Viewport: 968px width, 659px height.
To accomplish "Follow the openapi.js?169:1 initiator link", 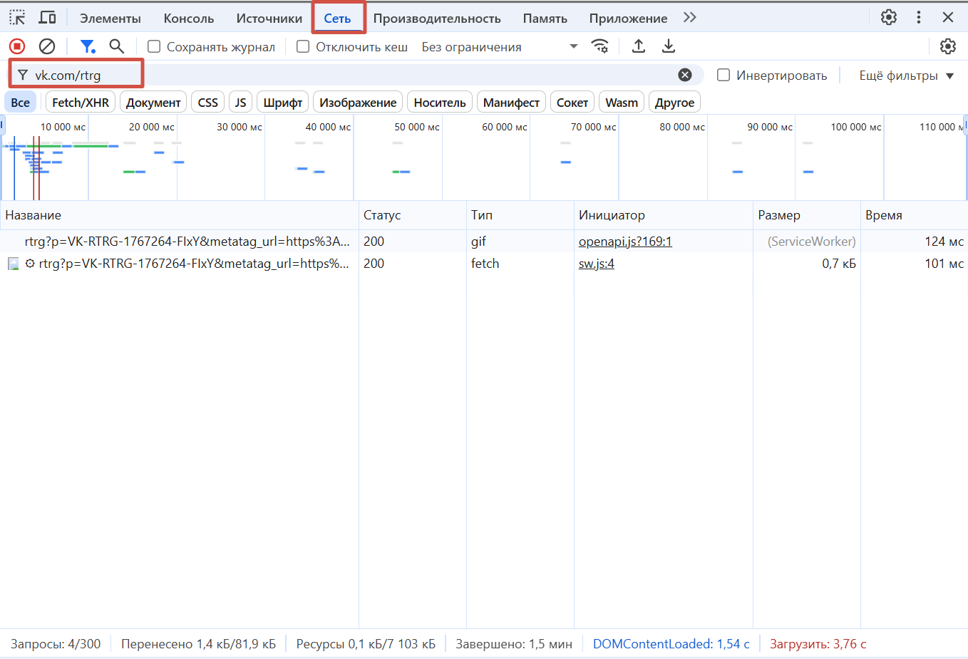I will click(x=625, y=242).
